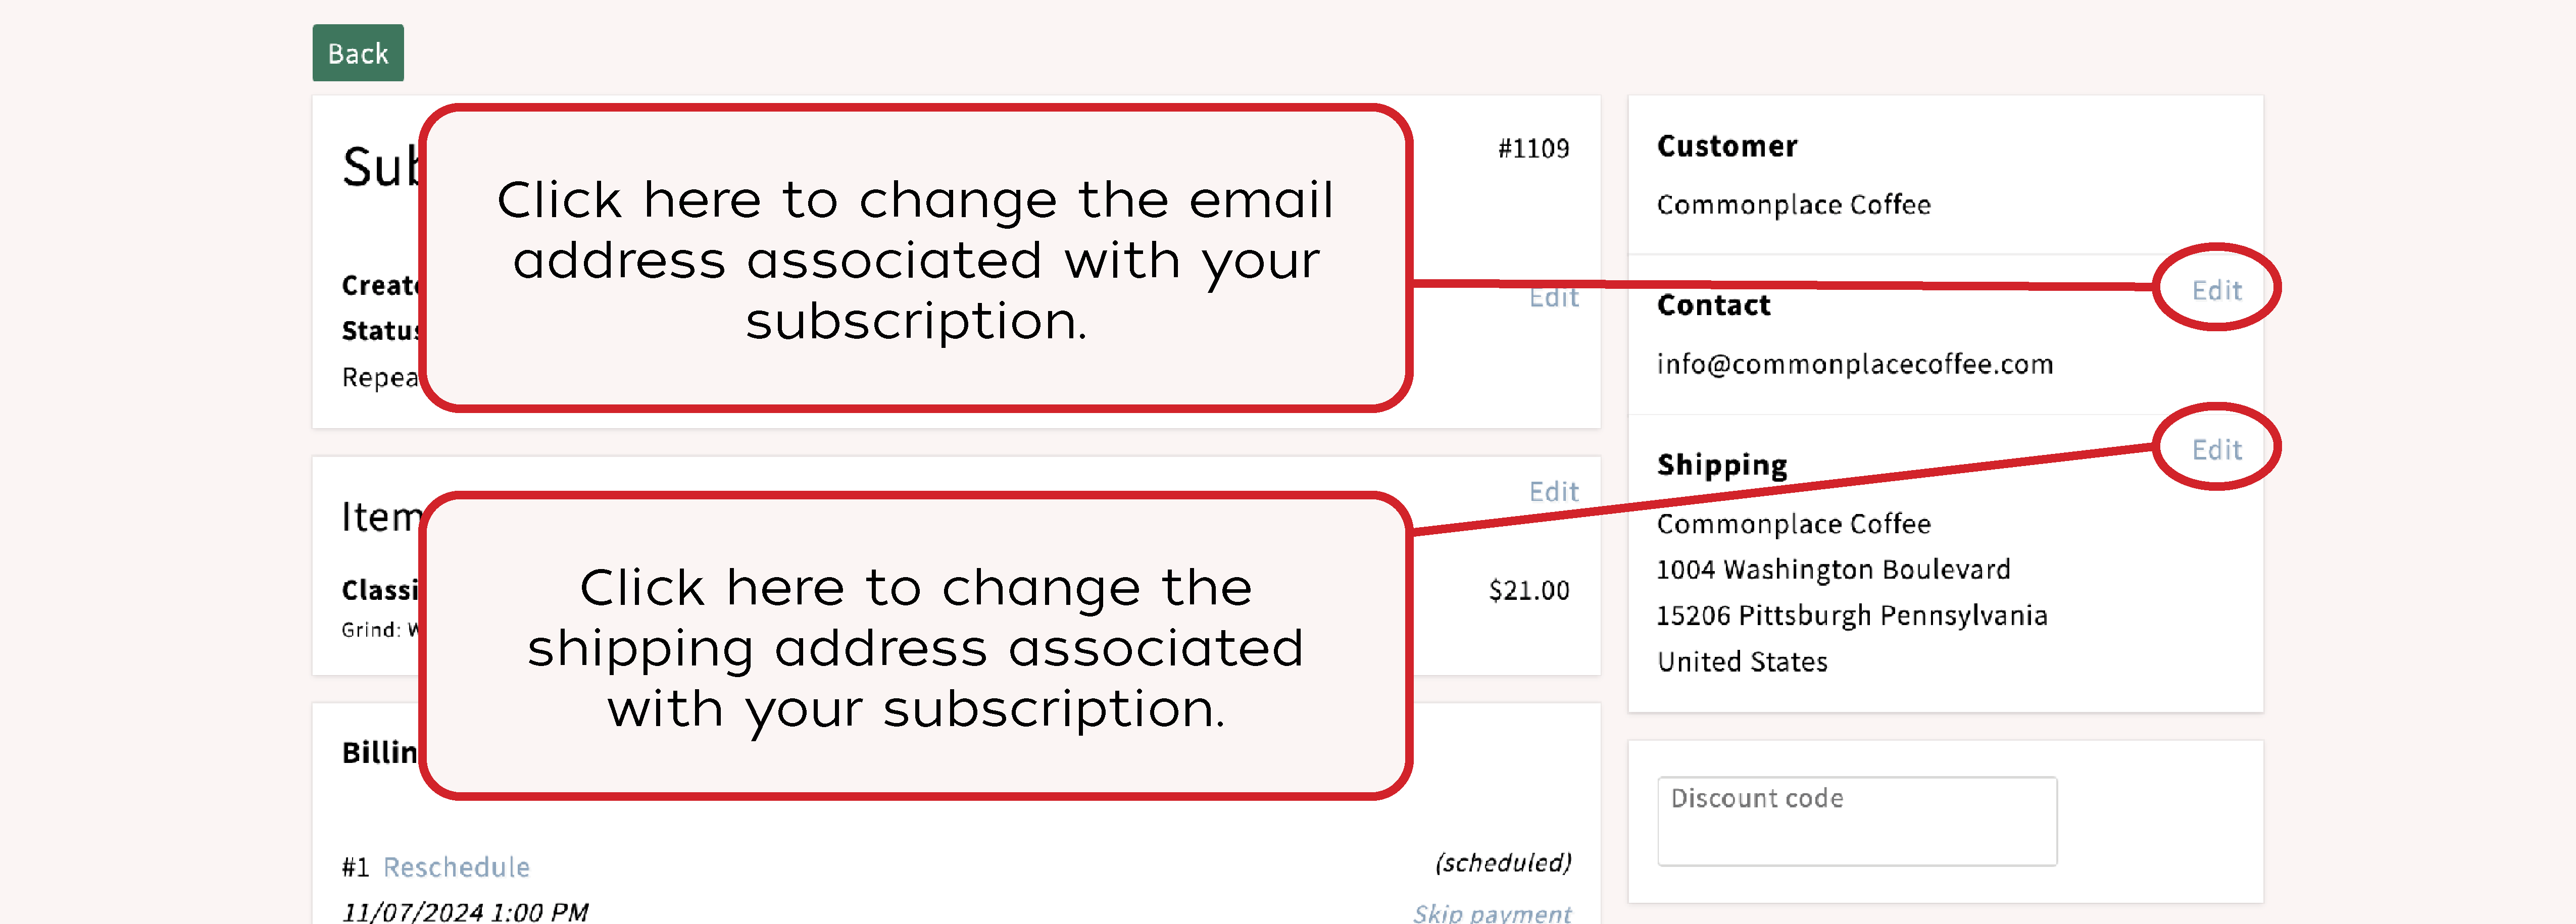Click the shipping address change callout box
This screenshot has height=924, width=2576.
click(x=914, y=646)
